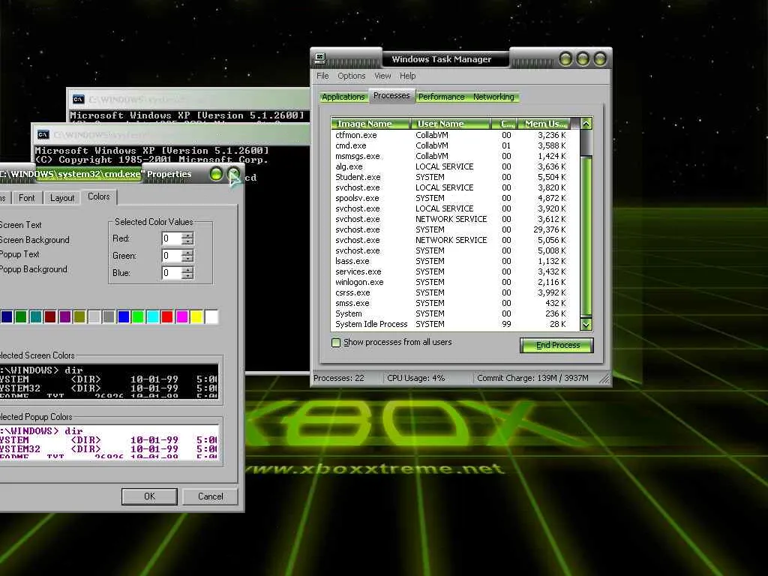768x576 pixels.
Task: Pick the cyan color swatch
Action: coord(153,317)
